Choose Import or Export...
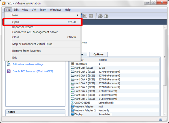This screenshot has height=123, width=169. (x=43, y=27)
